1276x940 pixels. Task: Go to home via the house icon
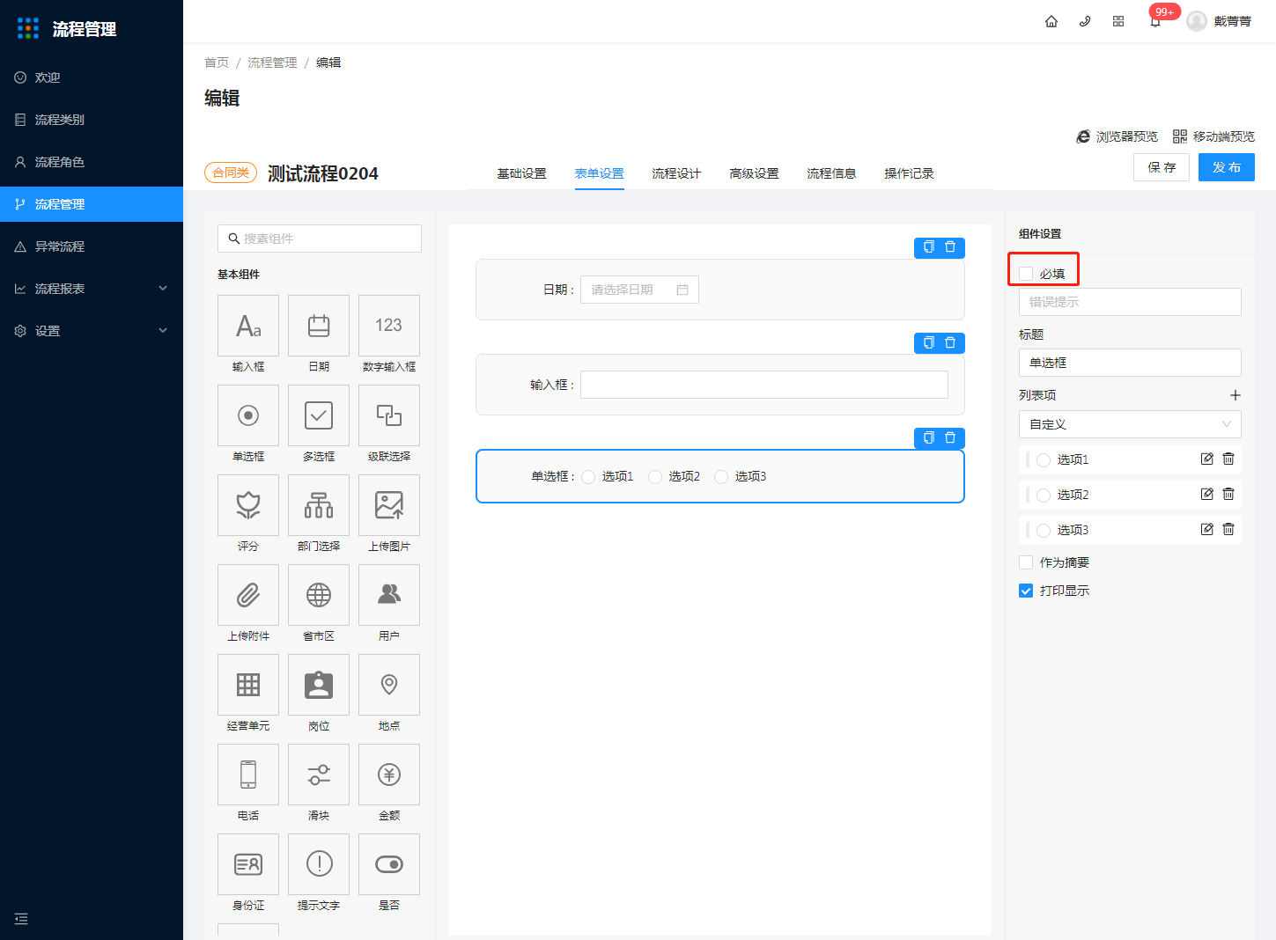click(1051, 21)
